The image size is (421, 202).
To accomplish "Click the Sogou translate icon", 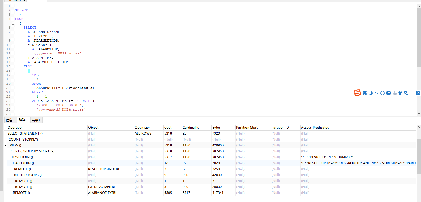I will coord(406,93).
